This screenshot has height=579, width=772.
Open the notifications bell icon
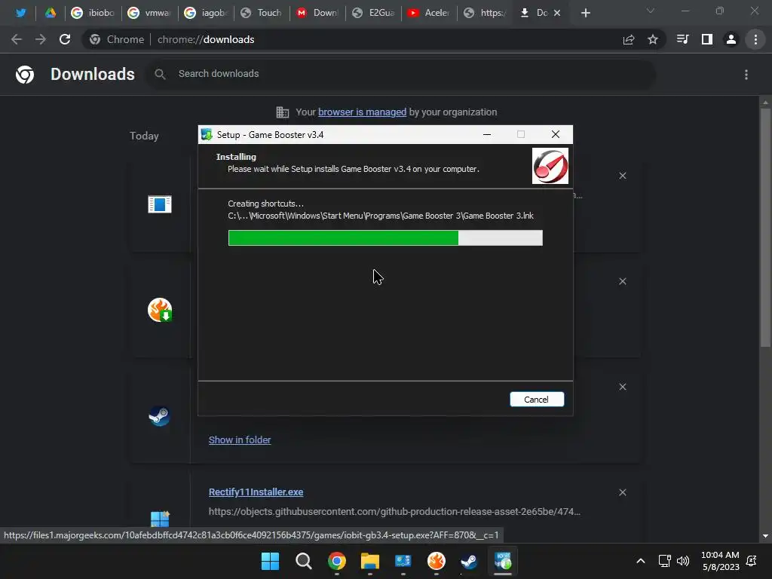click(752, 561)
